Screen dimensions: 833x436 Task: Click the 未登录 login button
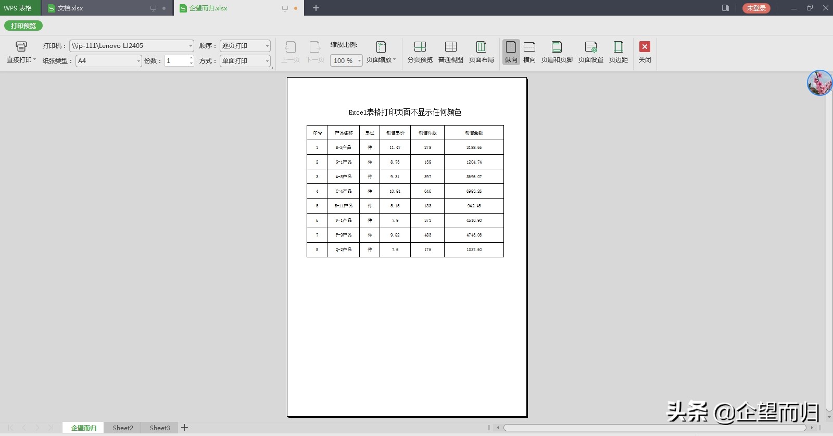coord(756,8)
